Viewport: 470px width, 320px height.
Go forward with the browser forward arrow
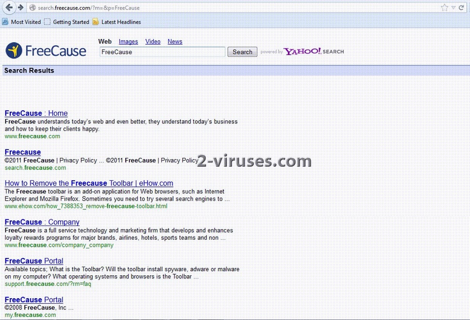coord(20,7)
